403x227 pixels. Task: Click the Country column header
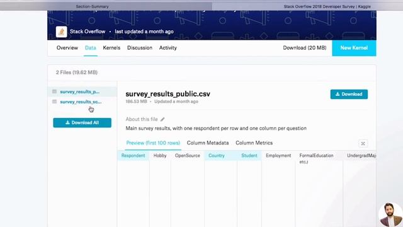(217, 156)
